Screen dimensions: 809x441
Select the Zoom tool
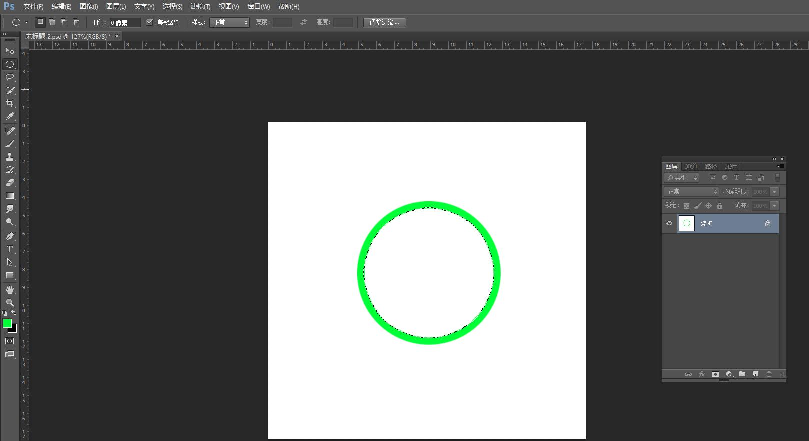(x=10, y=303)
